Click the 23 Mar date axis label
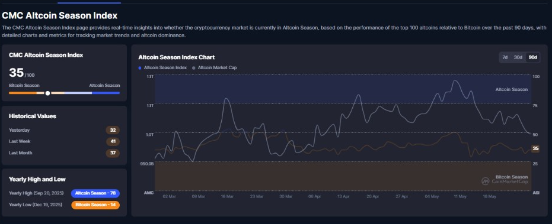The image size is (552, 224). (257, 197)
